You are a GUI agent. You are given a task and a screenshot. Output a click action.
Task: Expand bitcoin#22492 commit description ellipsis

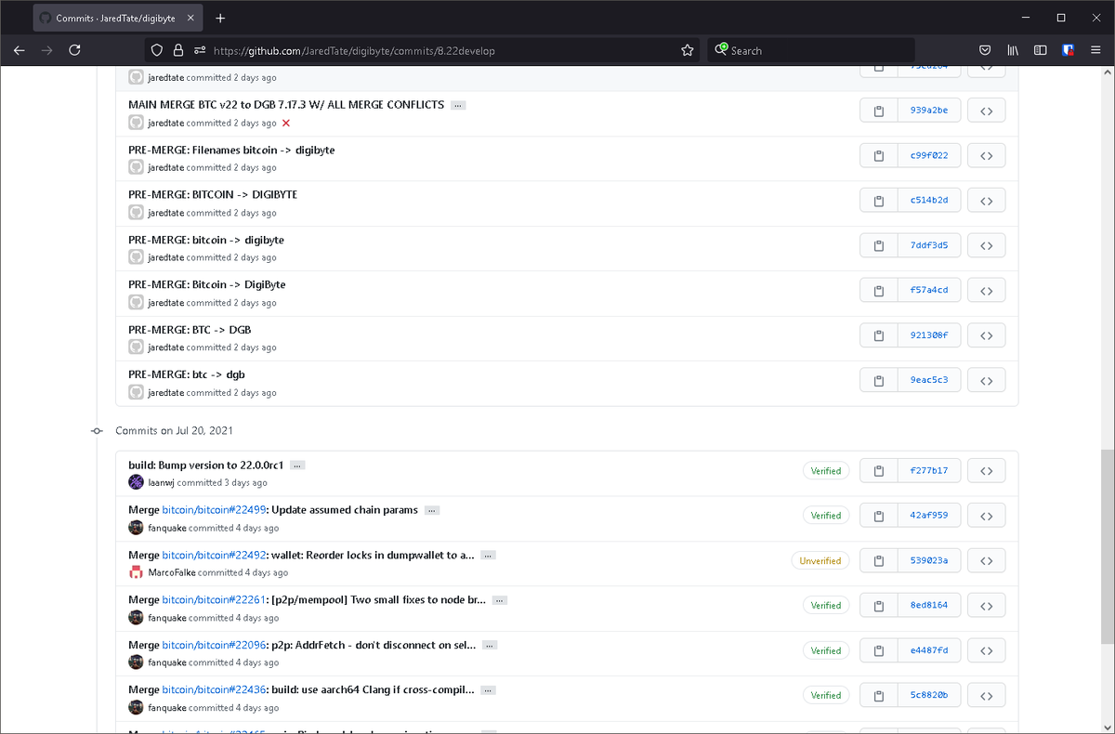[x=489, y=556]
